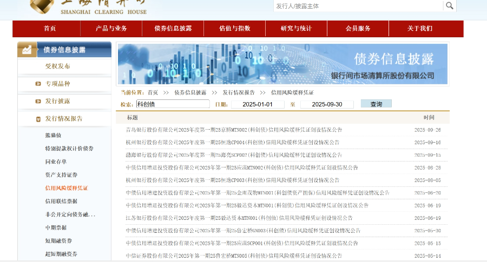Expand the 发行披露 sidebar section
The height and width of the screenshot is (262, 487).
[x=57, y=101]
